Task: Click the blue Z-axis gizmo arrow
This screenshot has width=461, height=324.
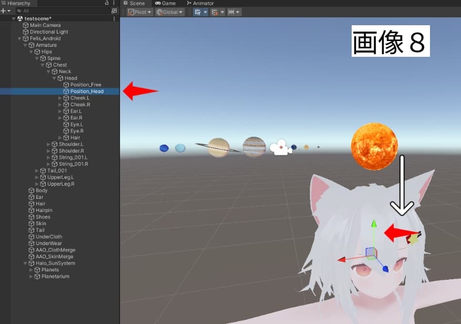Action: [x=385, y=268]
